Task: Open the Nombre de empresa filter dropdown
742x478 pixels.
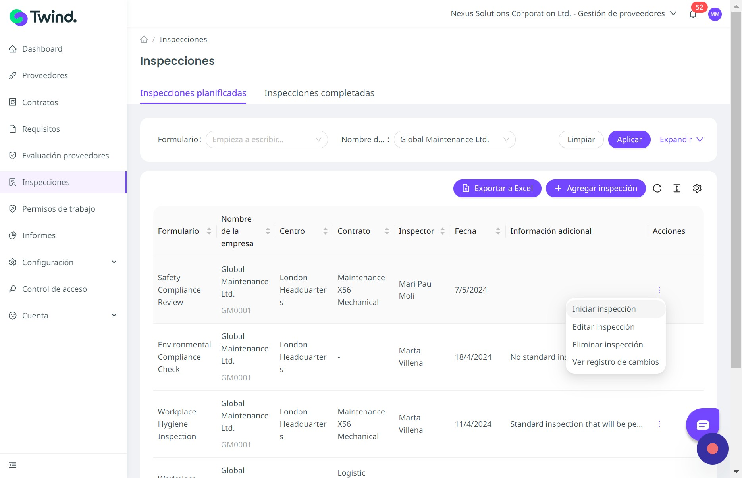Action: coord(455,140)
